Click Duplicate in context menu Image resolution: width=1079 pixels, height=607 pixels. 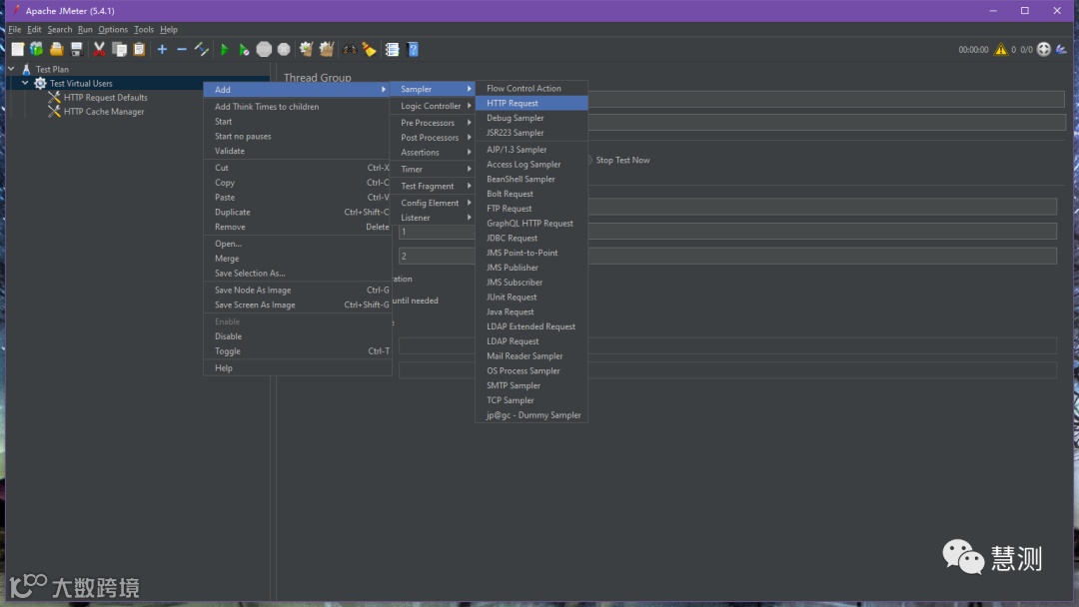(x=298, y=212)
